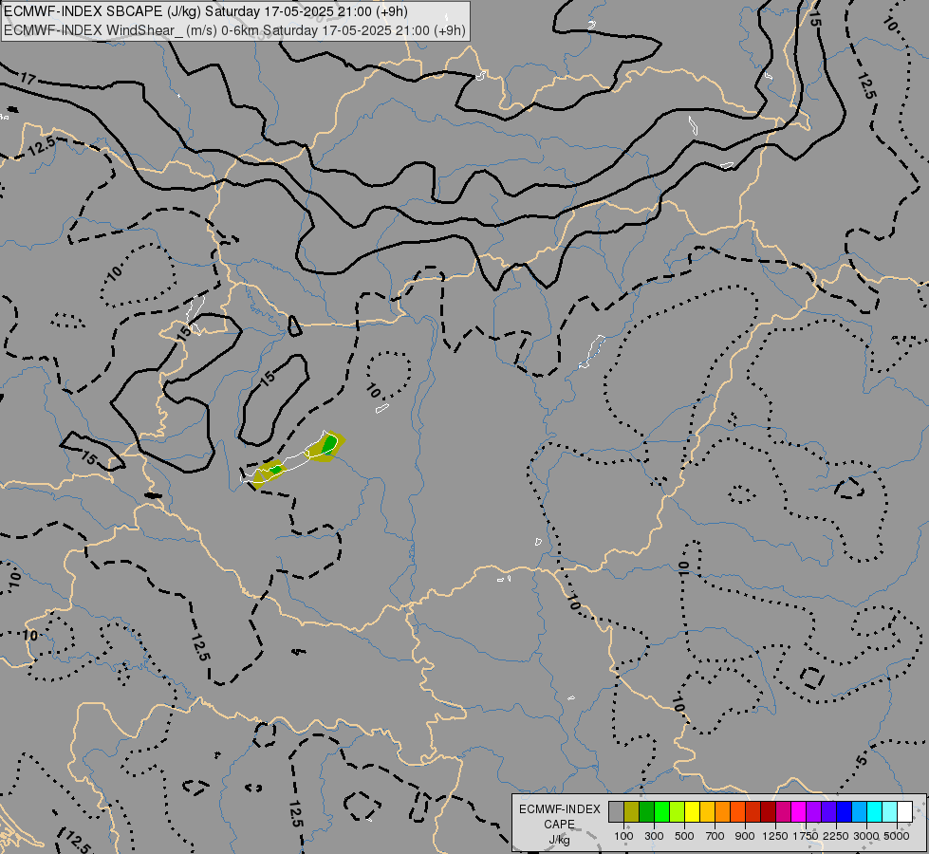Click legend tick label 2250
Image resolution: width=929 pixels, height=854 pixels.
836,836
